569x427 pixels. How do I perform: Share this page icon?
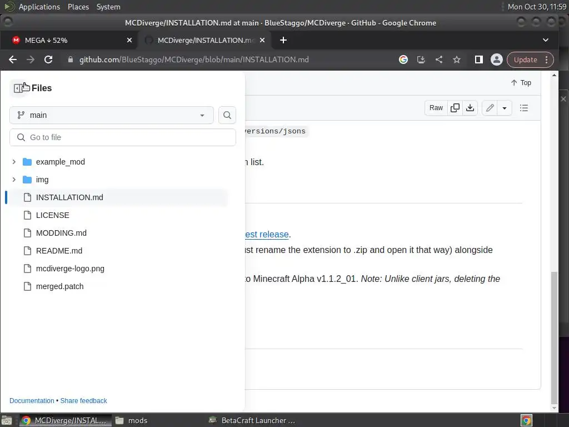(439, 59)
